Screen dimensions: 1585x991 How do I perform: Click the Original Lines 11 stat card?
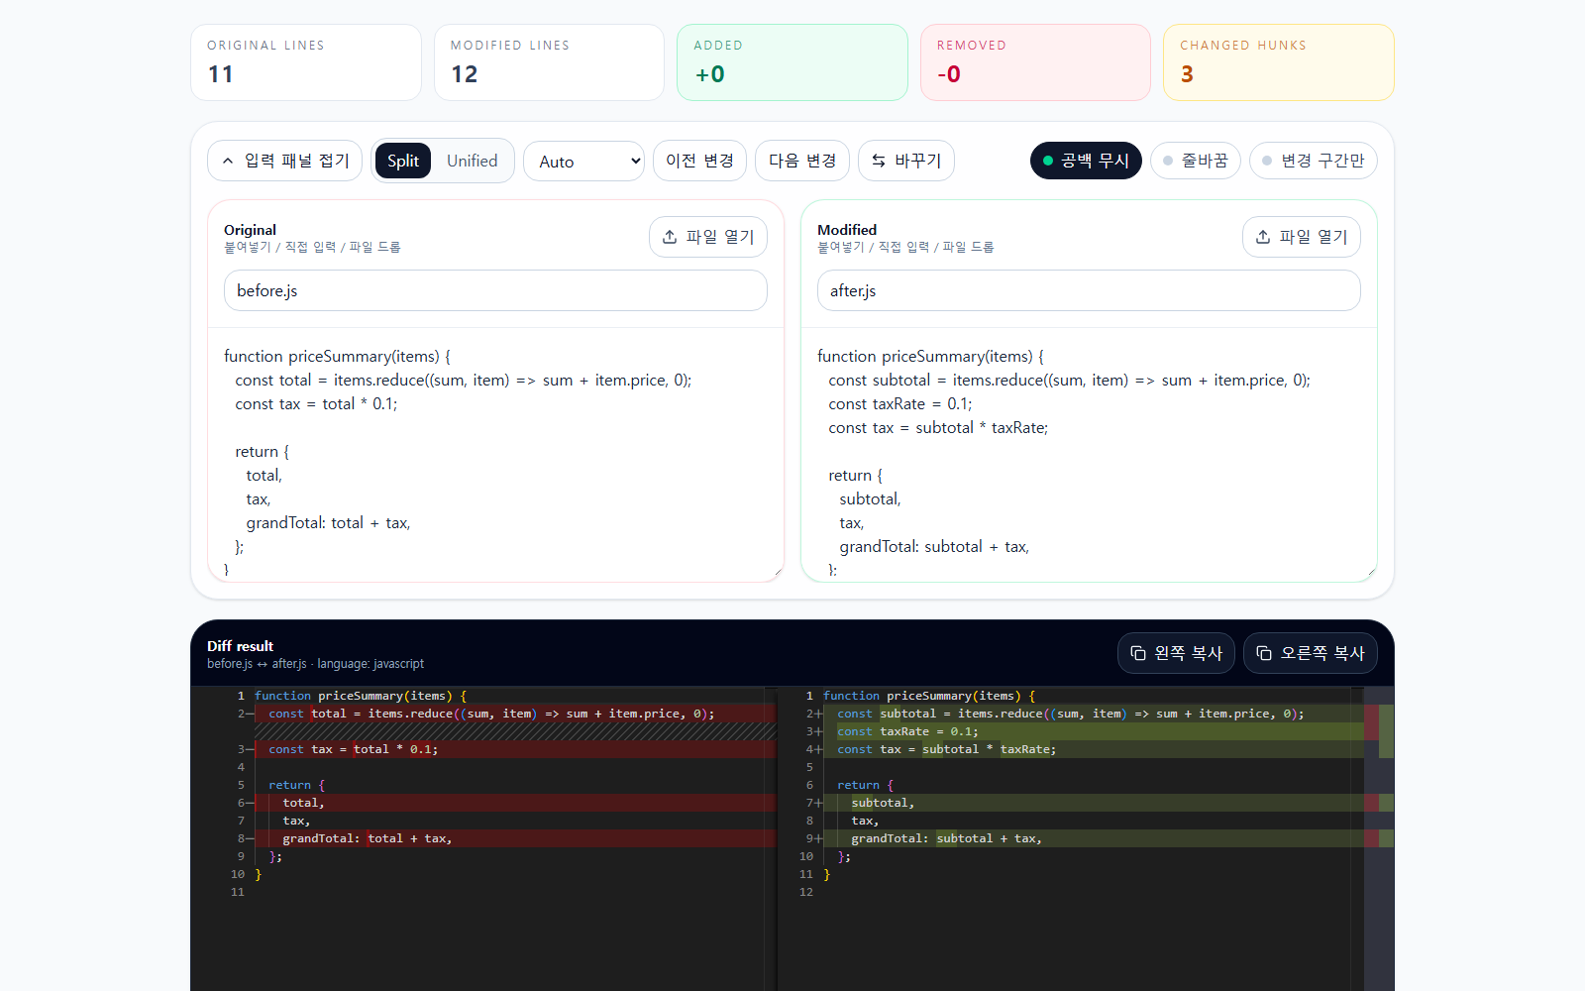[306, 62]
